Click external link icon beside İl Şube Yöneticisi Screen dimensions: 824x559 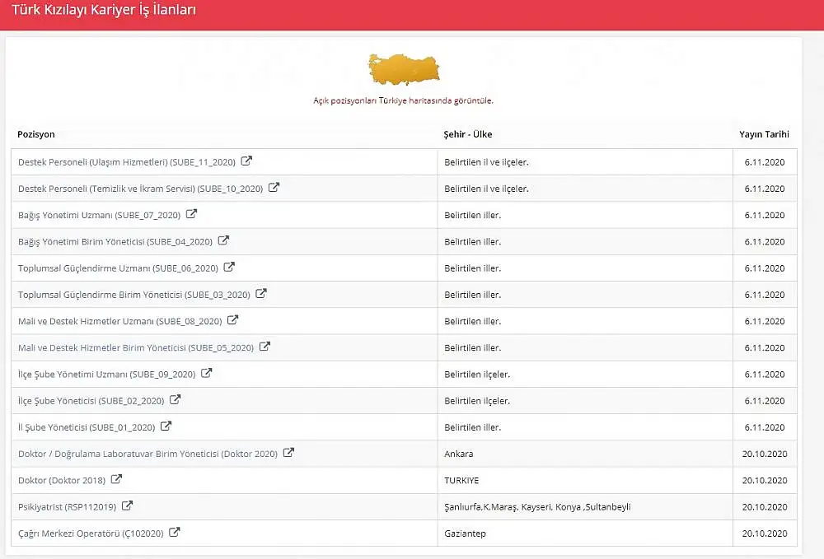pos(166,426)
